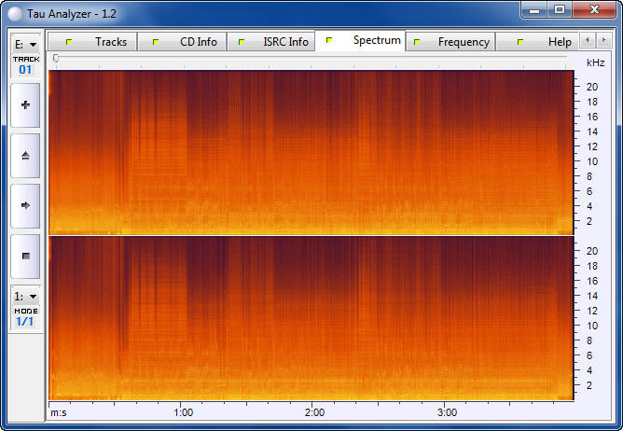Expand the 1: mode dropdown
Image resolution: width=623 pixels, height=431 pixels.
(x=25, y=296)
